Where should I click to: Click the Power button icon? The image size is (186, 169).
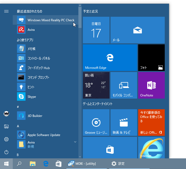[x=6, y=152]
